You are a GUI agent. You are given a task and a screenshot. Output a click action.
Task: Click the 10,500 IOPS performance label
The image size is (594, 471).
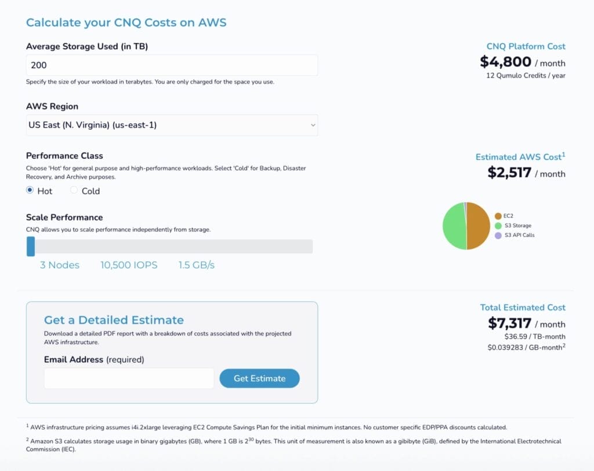tap(129, 265)
